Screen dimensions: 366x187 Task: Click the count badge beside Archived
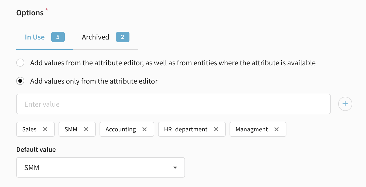[x=123, y=37]
